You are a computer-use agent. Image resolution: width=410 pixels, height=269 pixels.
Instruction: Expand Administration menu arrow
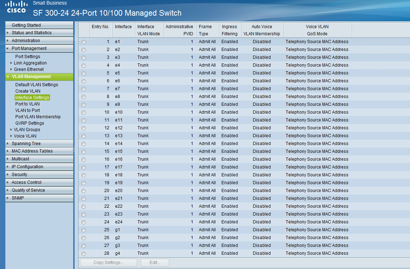click(7, 41)
